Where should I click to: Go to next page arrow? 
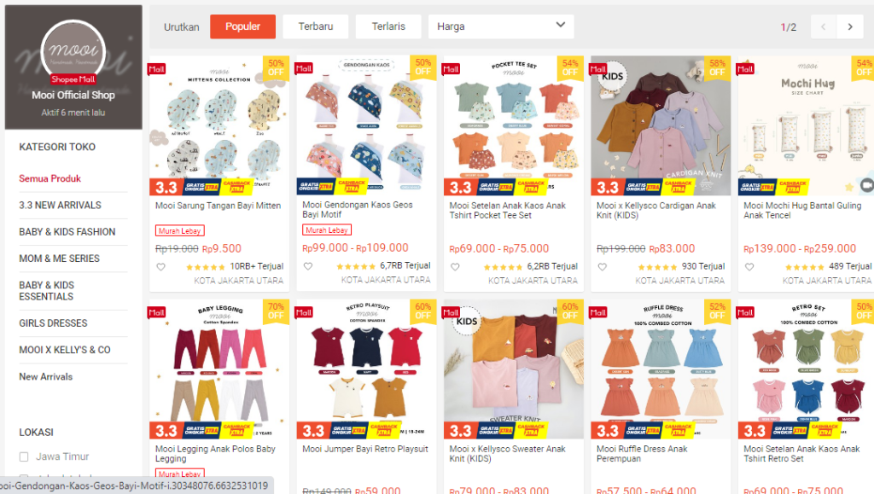850,26
